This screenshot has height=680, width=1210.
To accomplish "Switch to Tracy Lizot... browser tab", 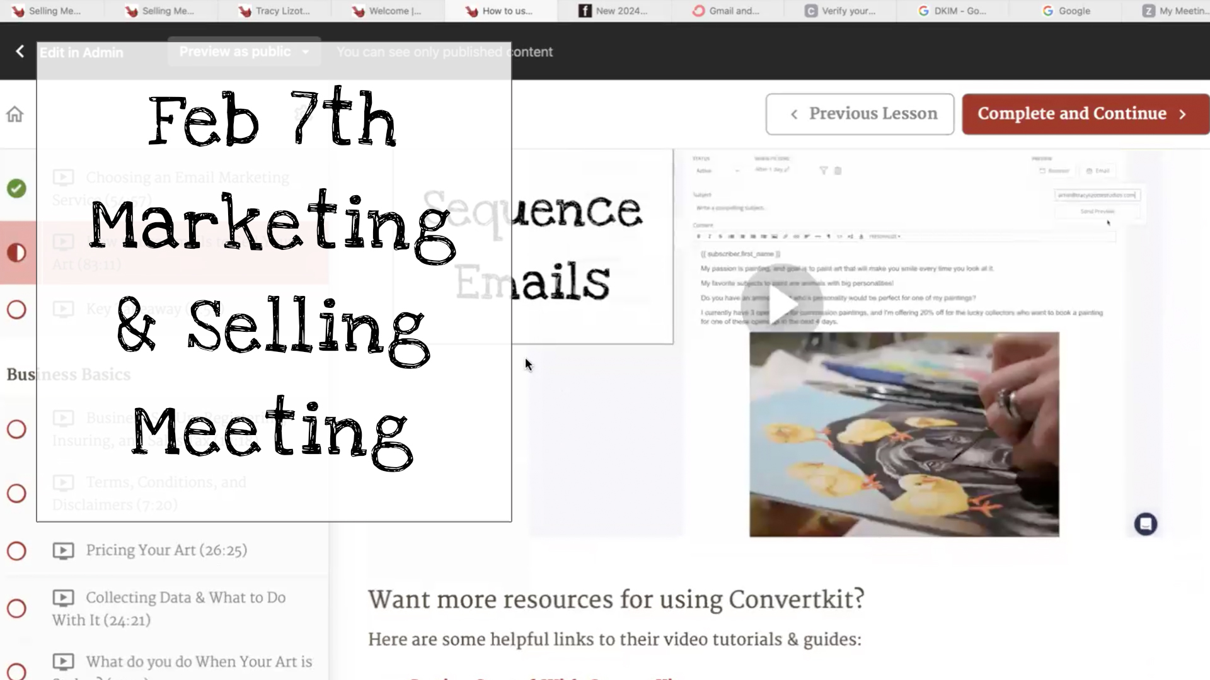I will tap(275, 11).
